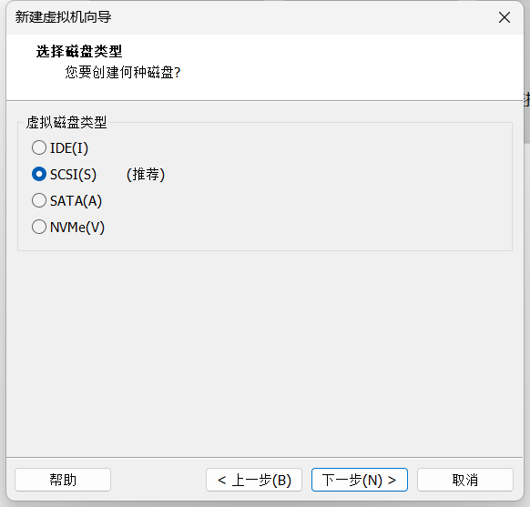
Task: Proceed with 下一步(N) button
Action: 360,480
